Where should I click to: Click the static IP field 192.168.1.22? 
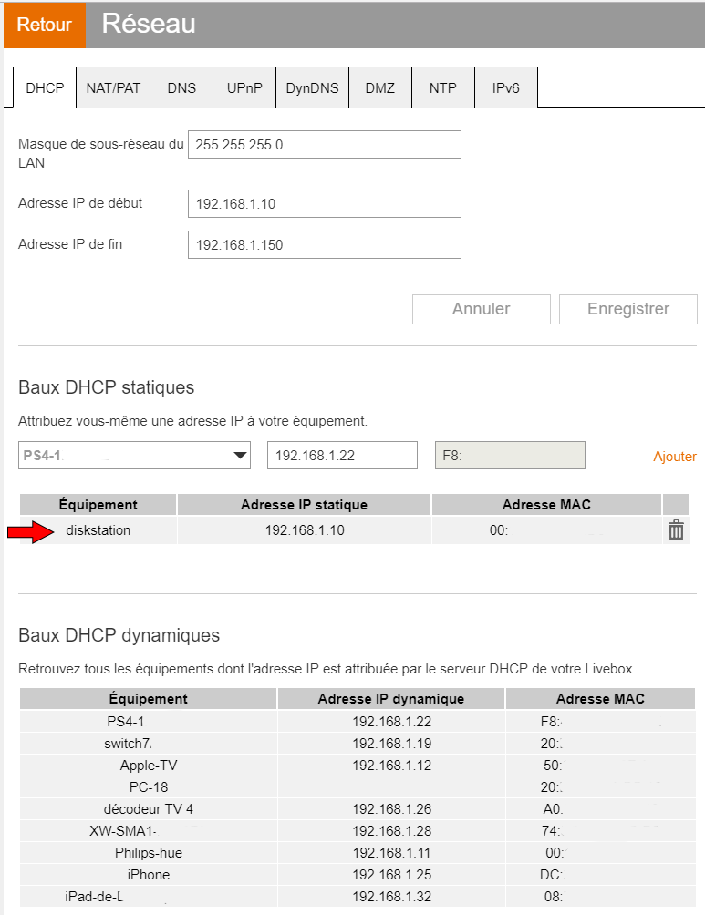341,456
